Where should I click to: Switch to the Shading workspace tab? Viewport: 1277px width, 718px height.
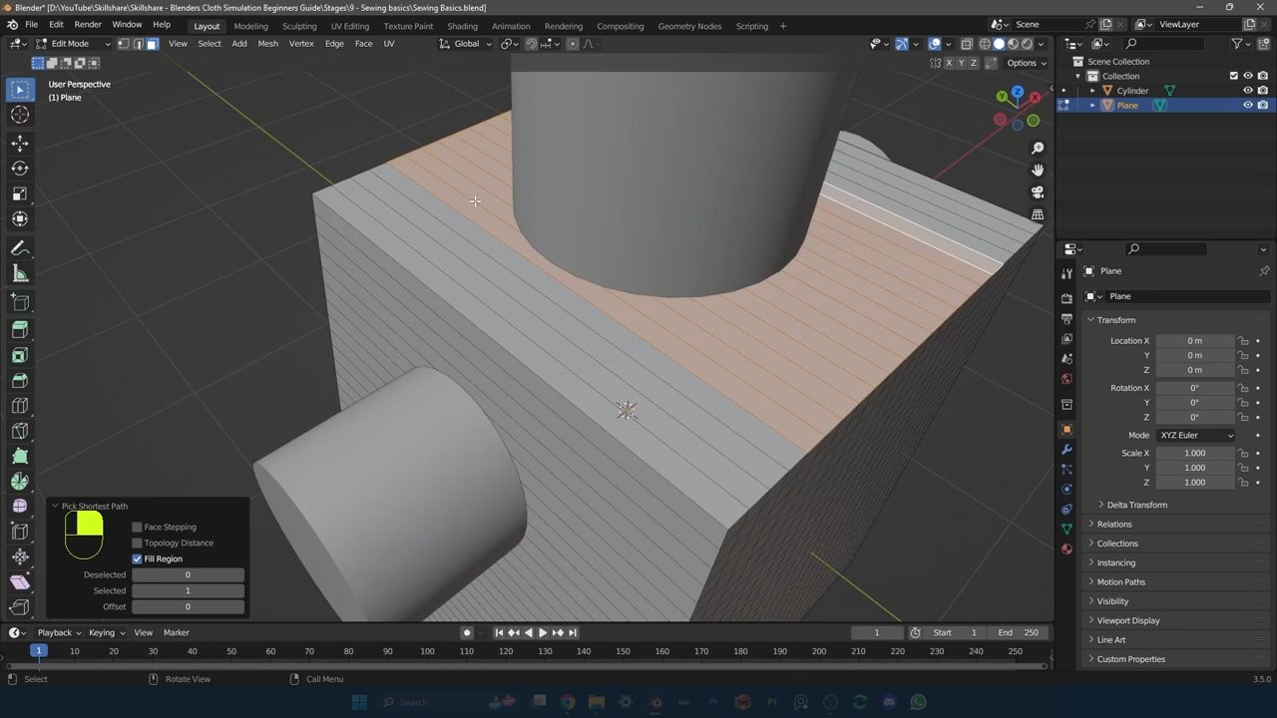(x=462, y=26)
